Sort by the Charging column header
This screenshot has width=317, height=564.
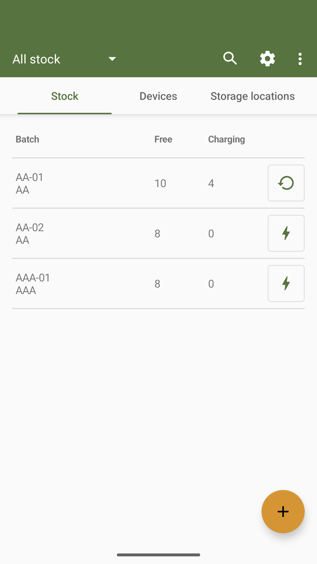click(226, 139)
